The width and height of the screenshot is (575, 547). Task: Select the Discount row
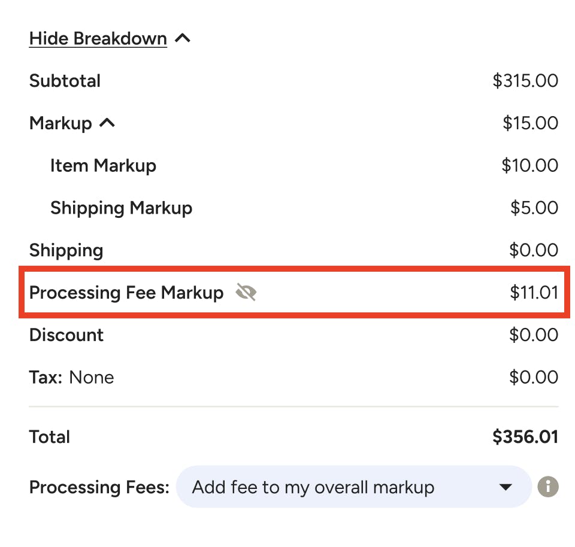(x=66, y=335)
